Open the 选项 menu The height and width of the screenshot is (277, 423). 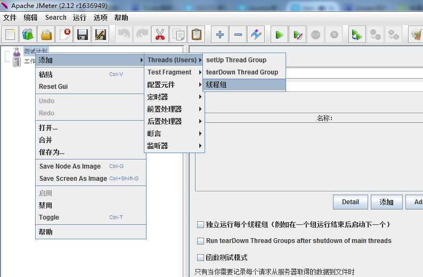100,18
